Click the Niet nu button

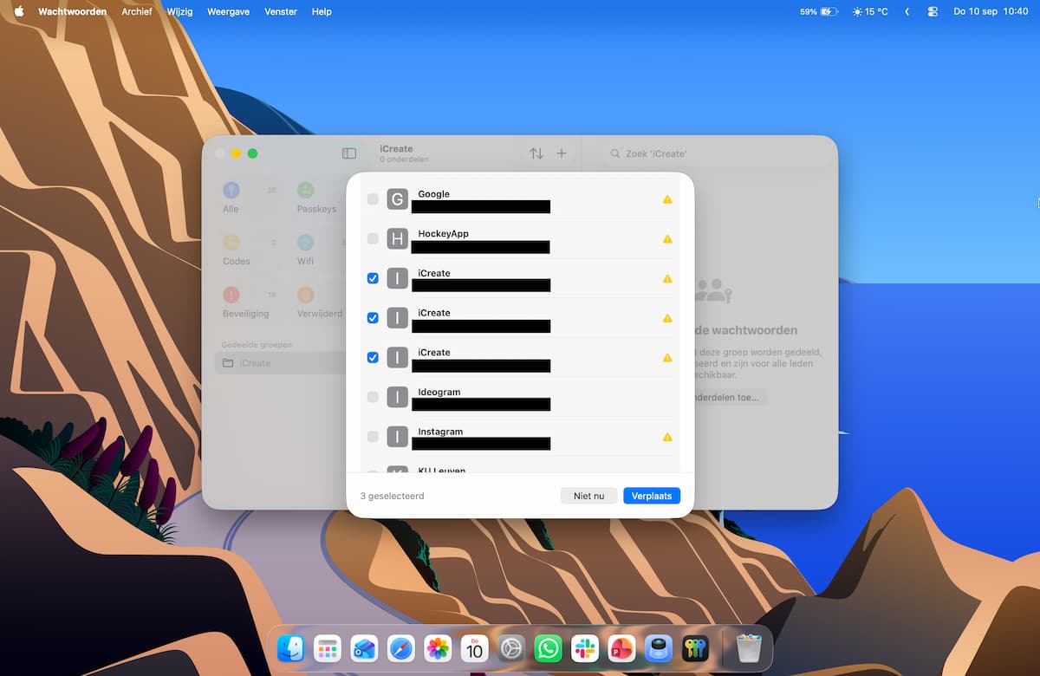(588, 496)
